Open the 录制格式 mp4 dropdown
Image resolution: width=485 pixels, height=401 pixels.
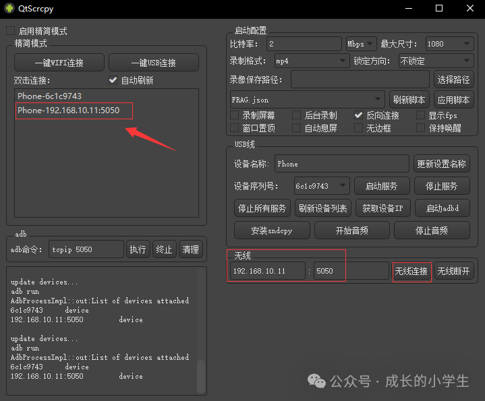click(x=312, y=61)
